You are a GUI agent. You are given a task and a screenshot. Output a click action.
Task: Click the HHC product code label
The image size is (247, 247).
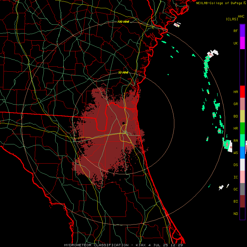pos(241,16)
